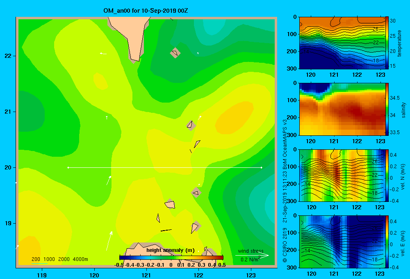The image size is (410, 279).
Task: Click the '18' contour label in vel. E section
Action: click(375, 259)
